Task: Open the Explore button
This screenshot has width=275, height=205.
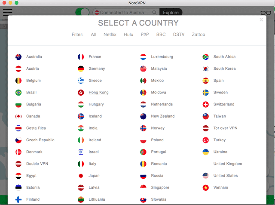Action: (171, 12)
